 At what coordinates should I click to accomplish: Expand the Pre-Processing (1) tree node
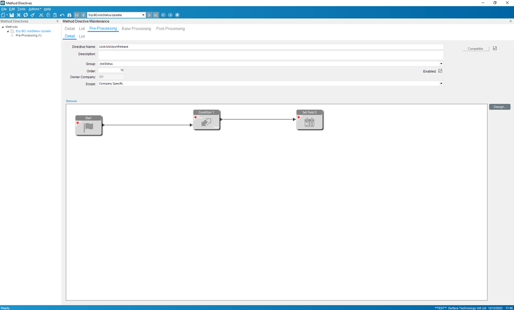(x=13, y=35)
